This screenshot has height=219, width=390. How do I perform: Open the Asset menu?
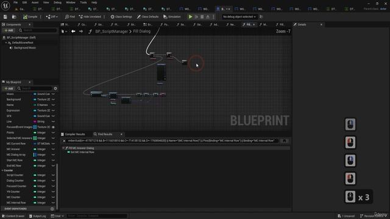pos(35,2)
